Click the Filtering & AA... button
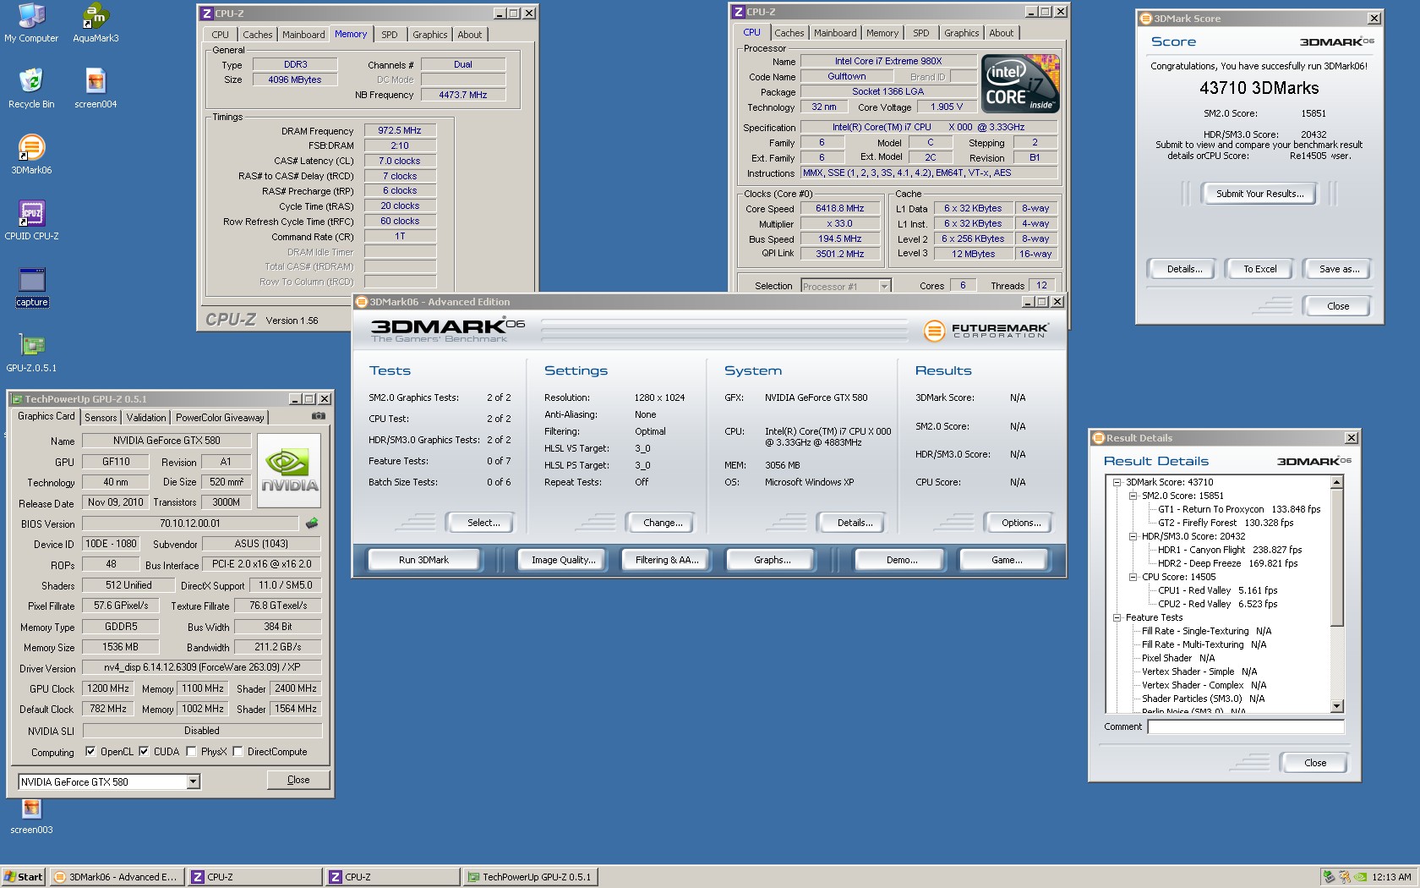 click(667, 560)
